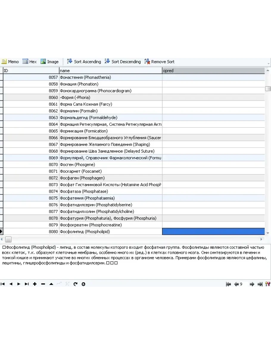Go to first record in navigator
271x345 pixels.
pyautogui.click(x=3, y=284)
